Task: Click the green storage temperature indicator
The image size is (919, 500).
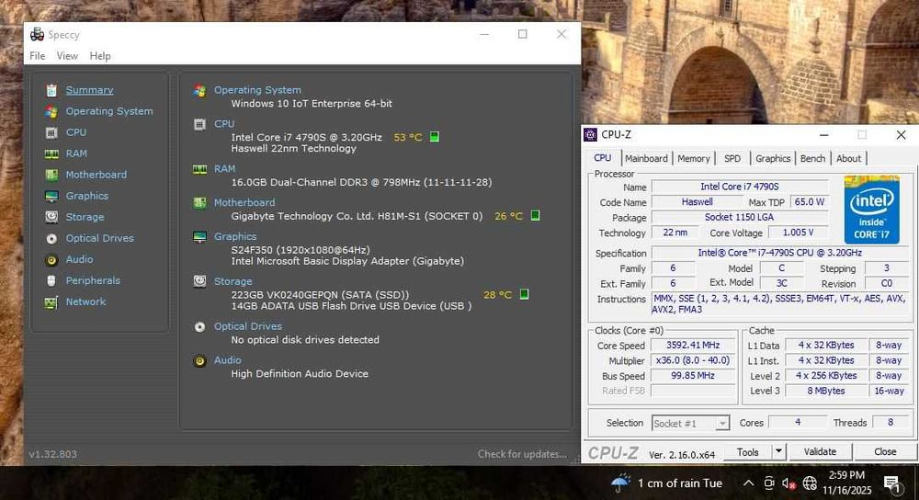Action: (525, 294)
